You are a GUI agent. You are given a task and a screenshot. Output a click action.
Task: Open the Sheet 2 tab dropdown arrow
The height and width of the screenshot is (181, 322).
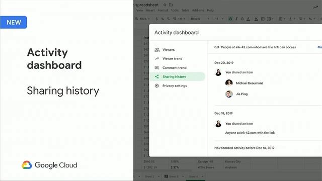(159, 176)
